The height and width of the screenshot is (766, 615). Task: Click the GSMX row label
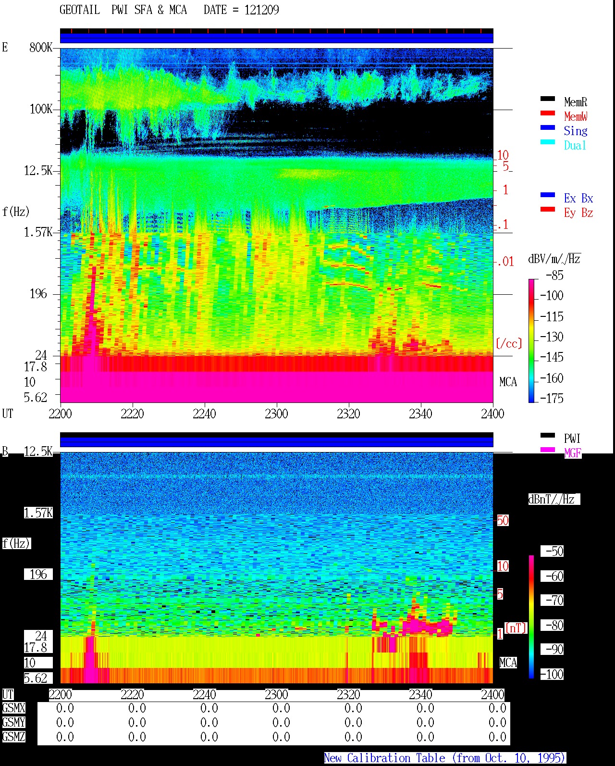tap(13, 708)
